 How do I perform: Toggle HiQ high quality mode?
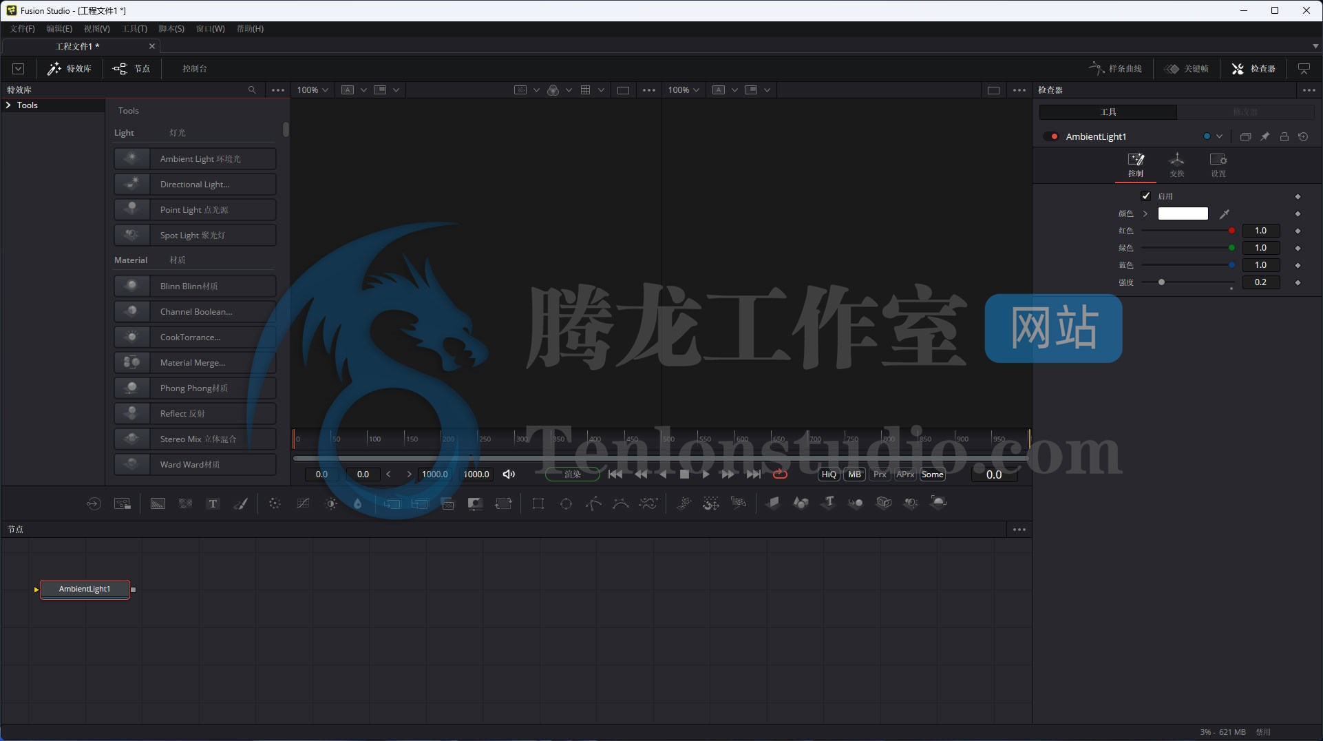click(829, 474)
